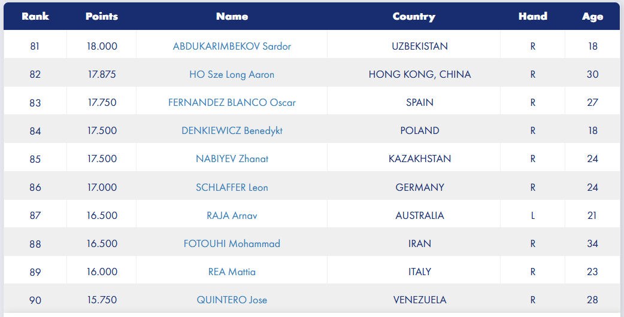Open ABDUKARIMBEKOV Sardor player profile
624x317 pixels.
[x=232, y=46]
